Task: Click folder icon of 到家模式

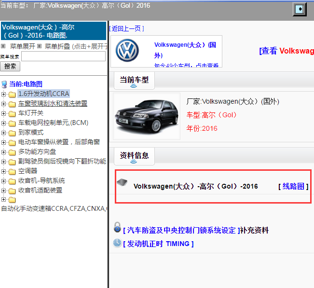Action: 12,133
